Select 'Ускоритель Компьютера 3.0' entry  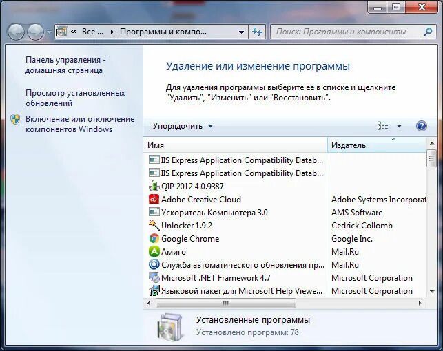214,213
